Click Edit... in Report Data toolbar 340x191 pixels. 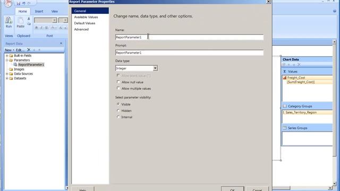click(20, 50)
